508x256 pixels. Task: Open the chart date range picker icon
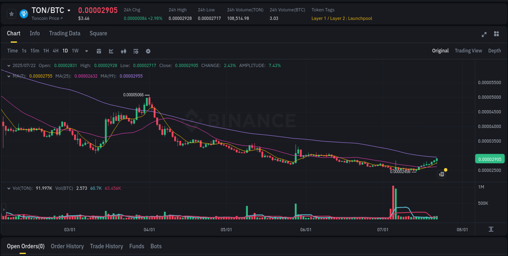[99, 51]
